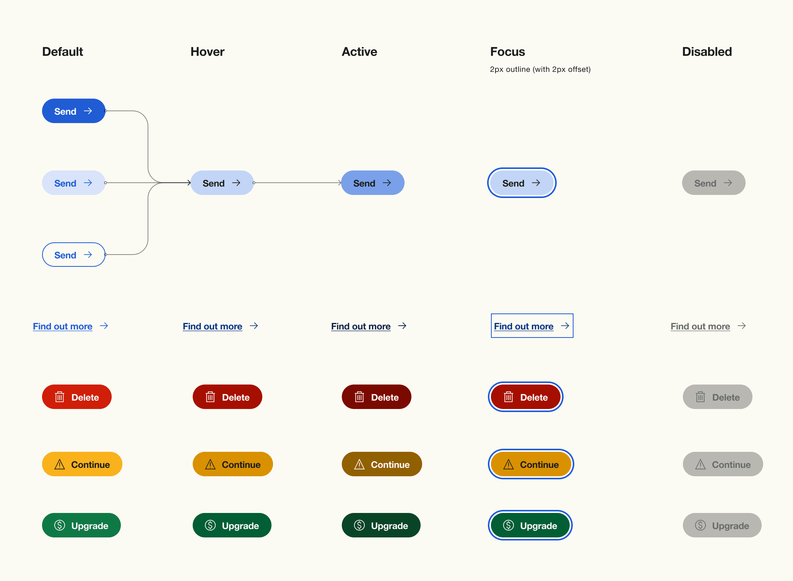This screenshot has width=793, height=581.
Task: Click the warning triangle in default Continue button
Action: pyautogui.click(x=60, y=464)
